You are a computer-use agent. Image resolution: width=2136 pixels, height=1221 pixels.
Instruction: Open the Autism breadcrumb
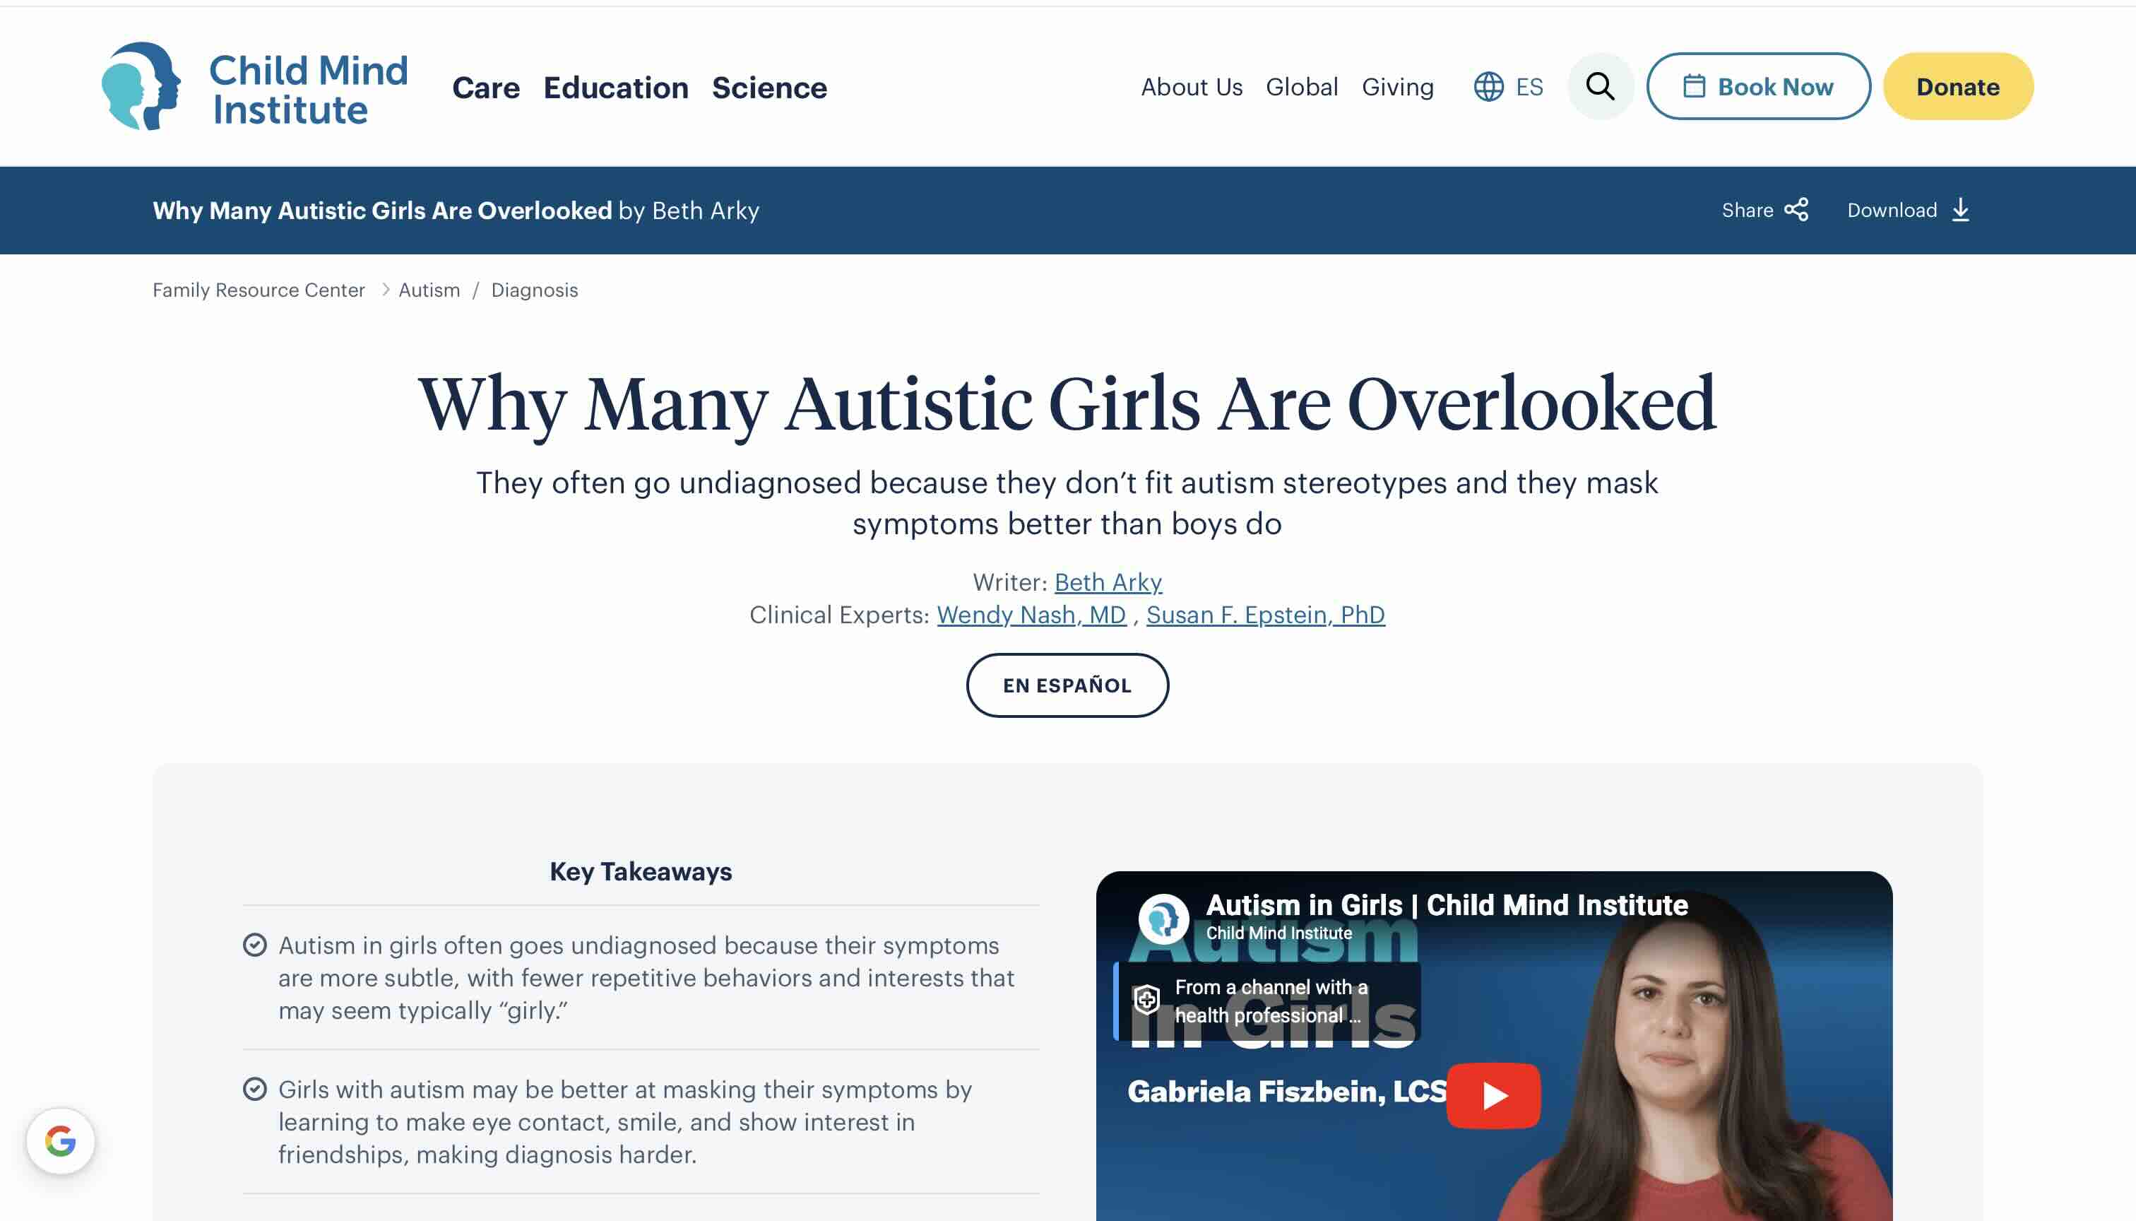(x=429, y=289)
